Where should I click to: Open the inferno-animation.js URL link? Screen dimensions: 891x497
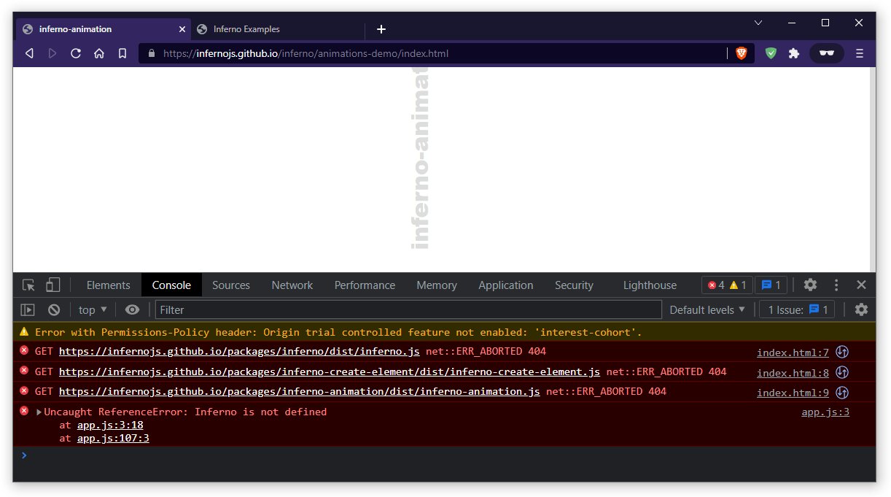point(300,392)
